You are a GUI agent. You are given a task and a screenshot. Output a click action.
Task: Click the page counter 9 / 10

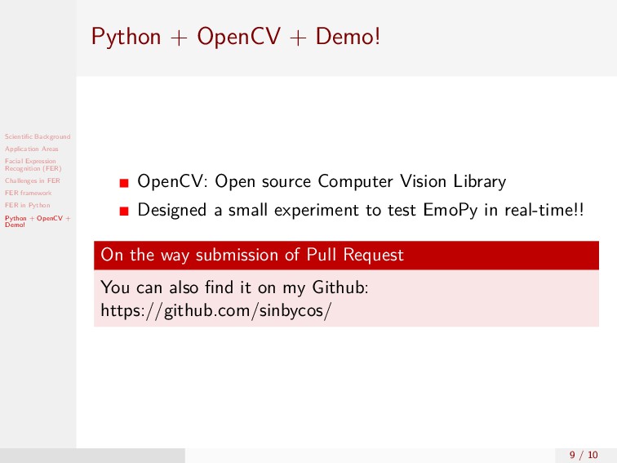pos(584,455)
